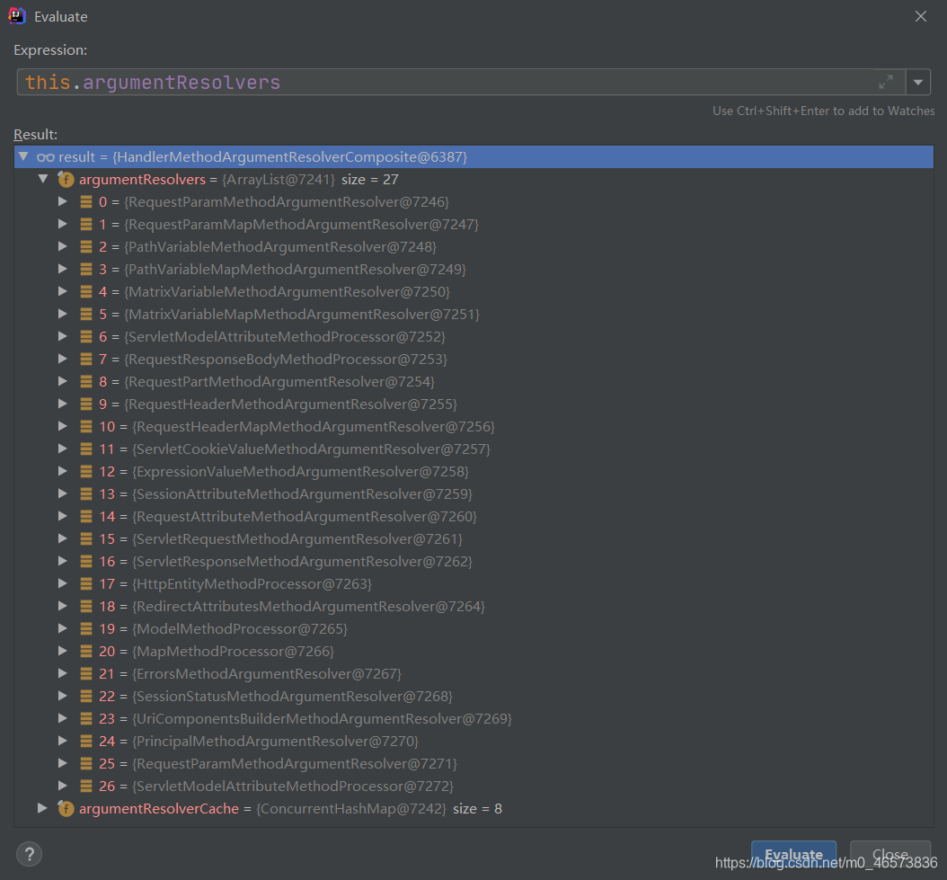Viewport: 947px width, 880px height.
Task: Select row MapMethodProcessor@7266
Action: point(473,651)
